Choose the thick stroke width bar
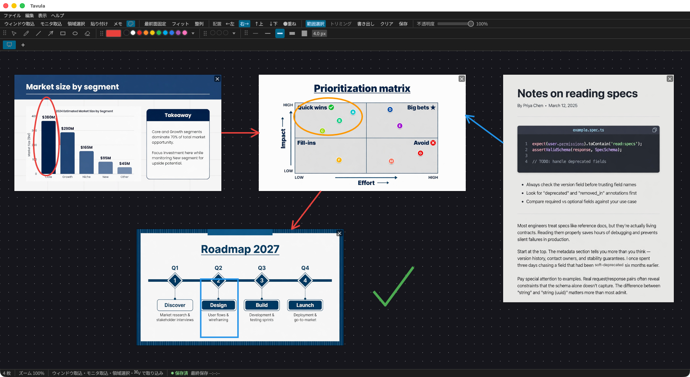 pos(292,33)
